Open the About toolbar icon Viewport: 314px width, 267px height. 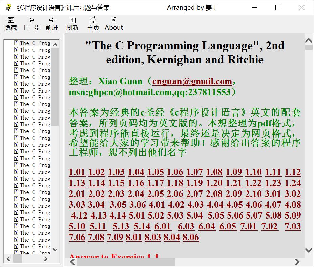(113, 20)
